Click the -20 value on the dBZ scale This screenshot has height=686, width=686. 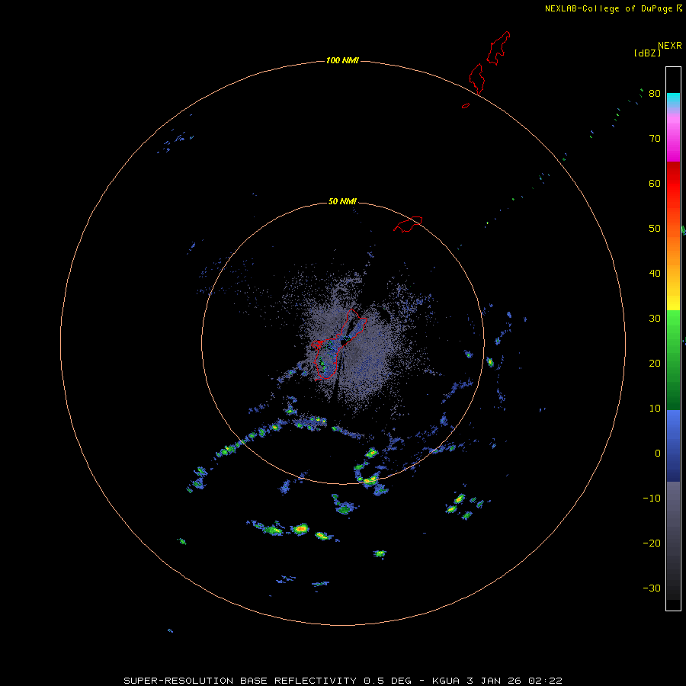(652, 543)
